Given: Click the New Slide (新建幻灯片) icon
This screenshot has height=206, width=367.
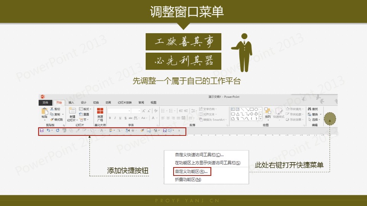Looking at the screenshot, I should (72, 112).
